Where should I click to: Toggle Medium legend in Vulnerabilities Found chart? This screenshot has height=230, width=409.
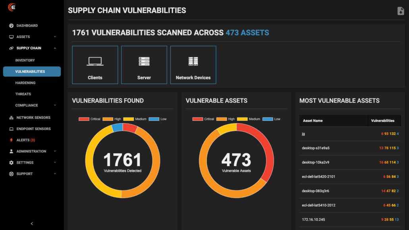[x=135, y=119]
